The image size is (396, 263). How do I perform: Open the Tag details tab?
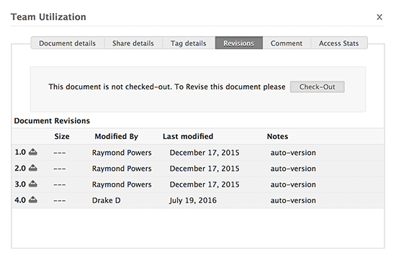189,43
